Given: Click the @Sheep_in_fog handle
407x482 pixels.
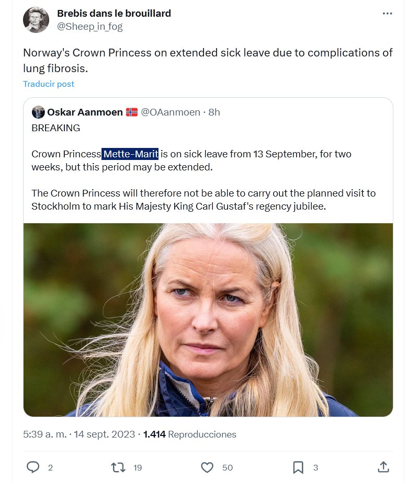Looking at the screenshot, I should coord(89,26).
